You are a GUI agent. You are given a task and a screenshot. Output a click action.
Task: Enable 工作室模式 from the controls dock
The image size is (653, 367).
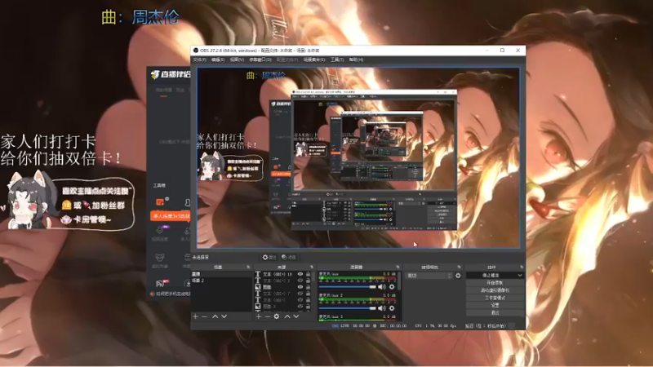495,298
